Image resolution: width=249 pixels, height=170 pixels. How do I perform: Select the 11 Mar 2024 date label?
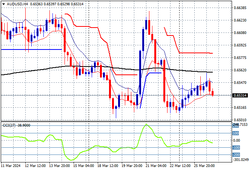(x=11, y=165)
